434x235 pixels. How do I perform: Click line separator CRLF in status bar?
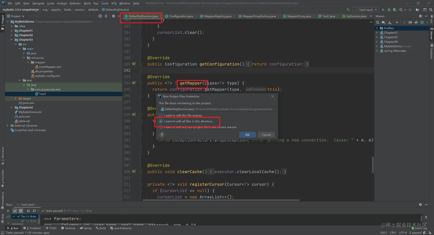click(393, 233)
